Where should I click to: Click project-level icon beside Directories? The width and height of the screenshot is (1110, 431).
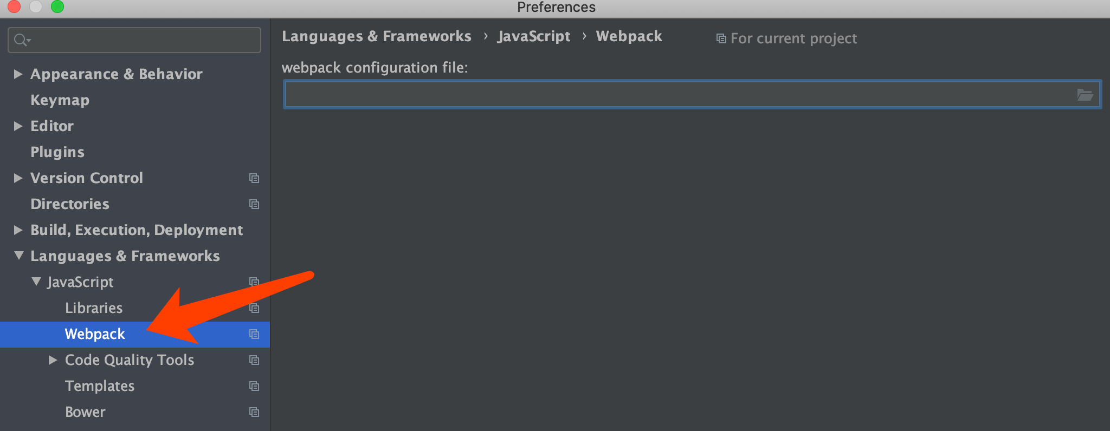(x=254, y=204)
